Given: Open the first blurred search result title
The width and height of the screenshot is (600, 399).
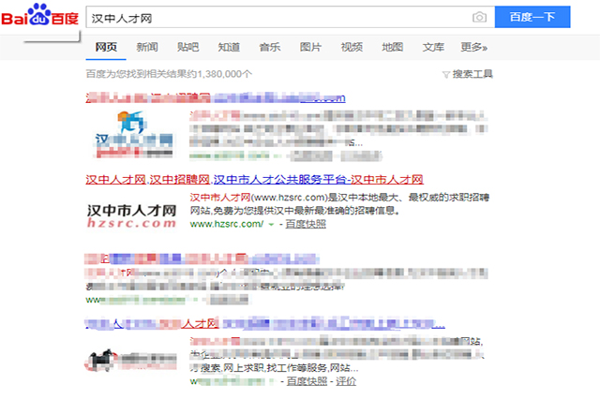Looking at the screenshot, I should click(216, 97).
